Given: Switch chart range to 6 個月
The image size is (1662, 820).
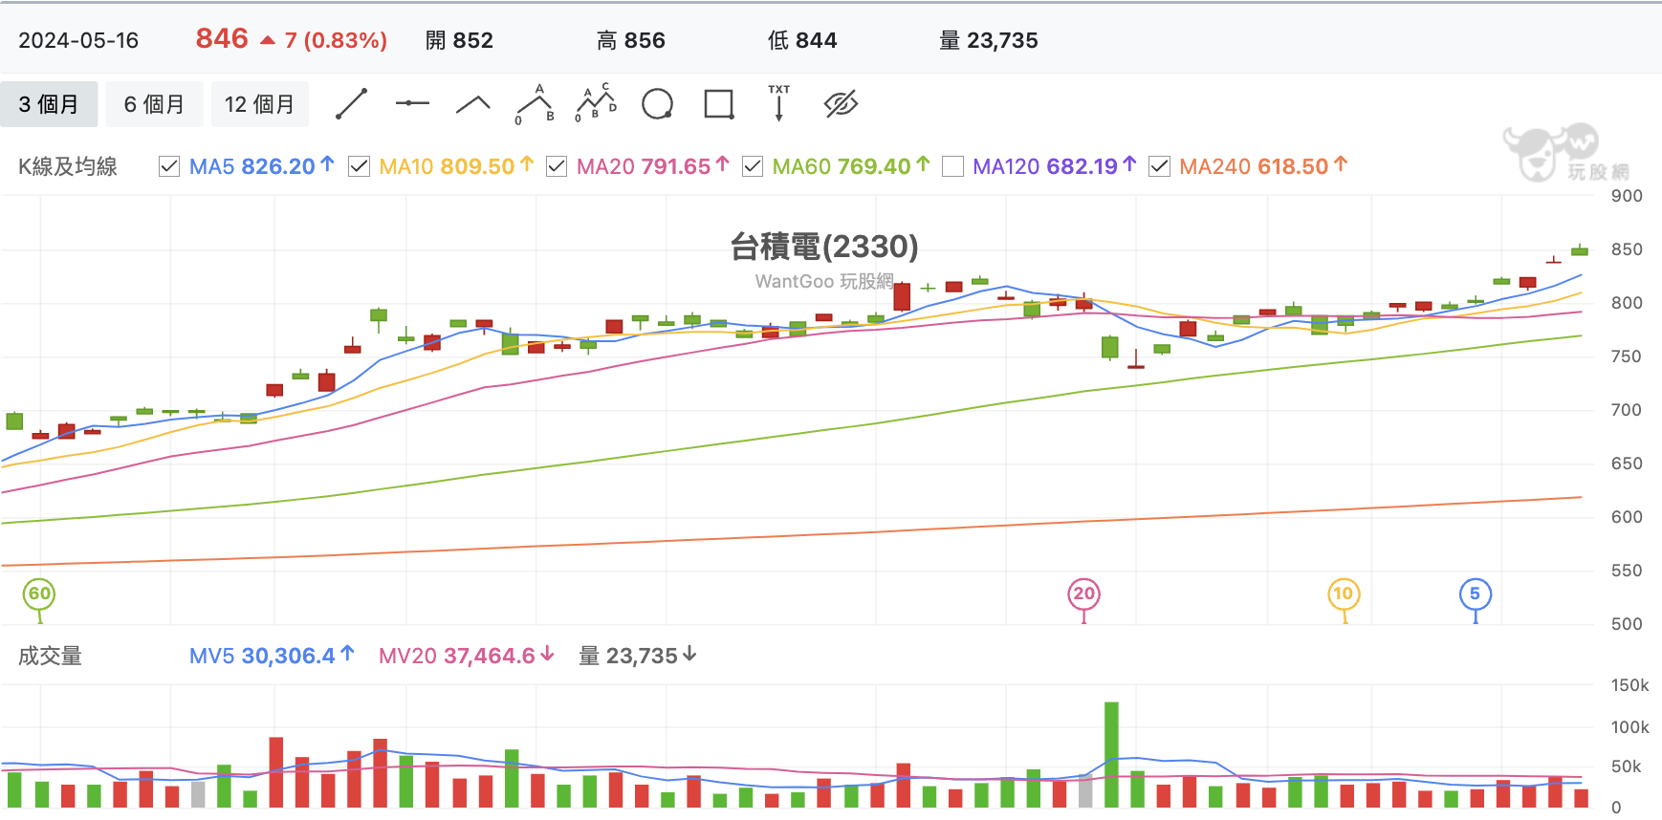Looking at the screenshot, I should [x=154, y=104].
